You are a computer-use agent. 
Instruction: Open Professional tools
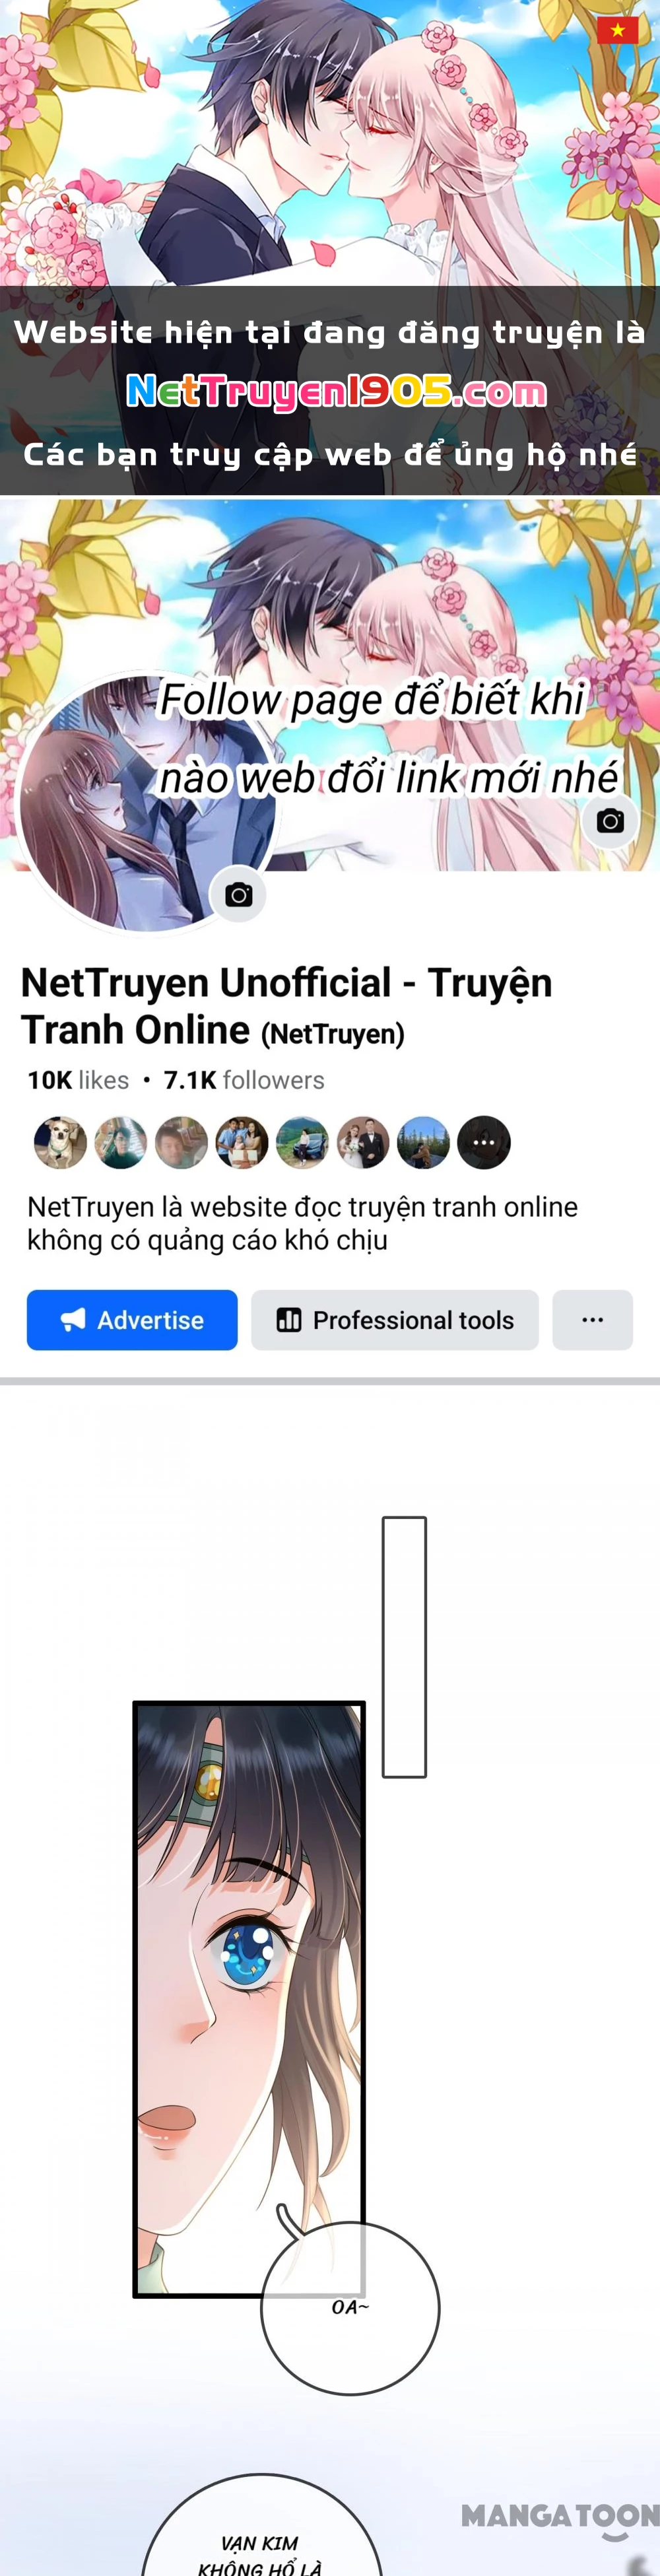click(395, 1320)
